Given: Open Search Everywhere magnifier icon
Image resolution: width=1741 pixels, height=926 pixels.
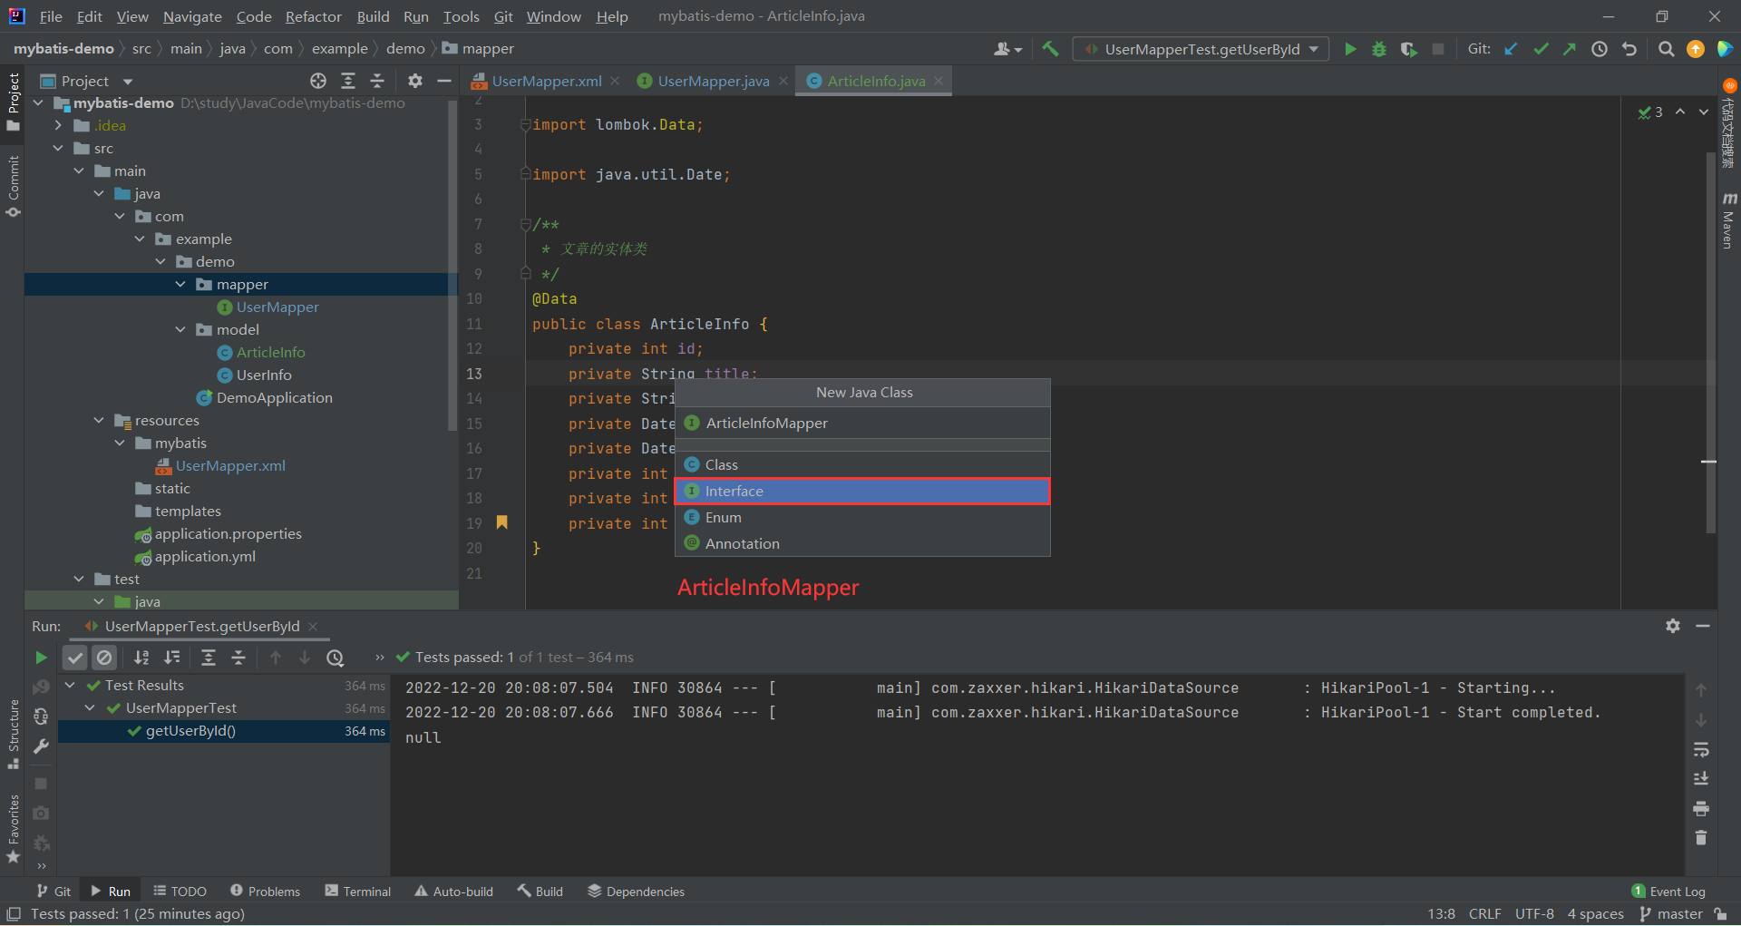Looking at the screenshot, I should (x=1666, y=49).
